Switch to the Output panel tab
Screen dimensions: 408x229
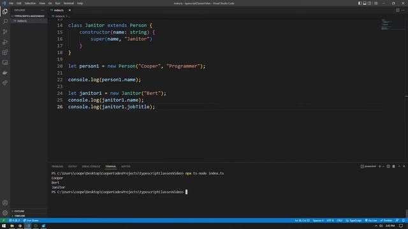72,167
